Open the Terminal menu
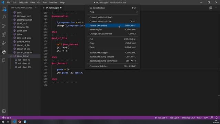 tap(53, 2)
